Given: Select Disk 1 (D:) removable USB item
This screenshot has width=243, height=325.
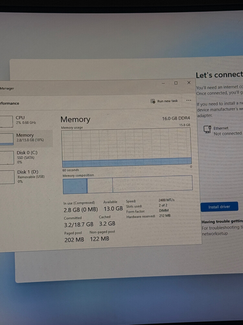Looking at the screenshot, I should [26, 176].
